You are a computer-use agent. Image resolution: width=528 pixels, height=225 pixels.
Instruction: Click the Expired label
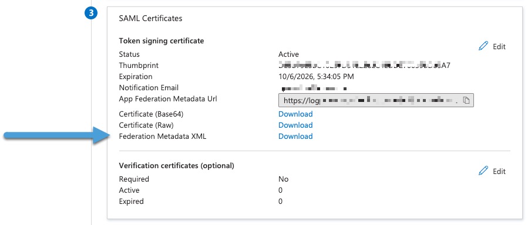pos(132,202)
